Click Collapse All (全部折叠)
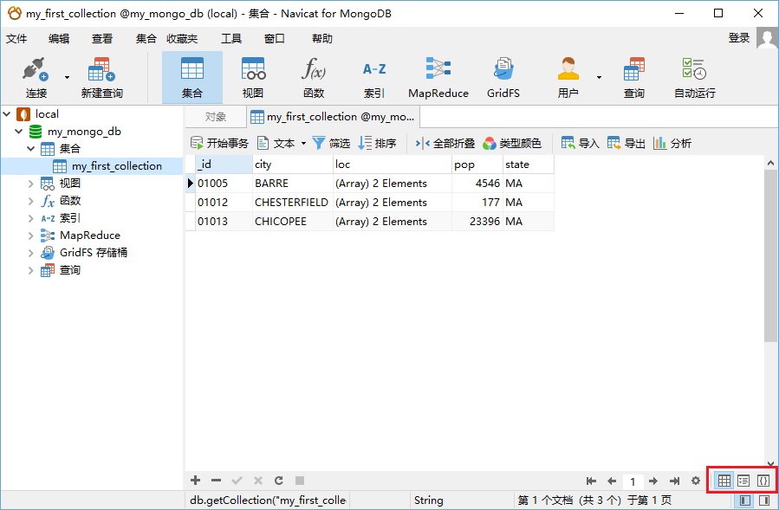This screenshot has height=510, width=779. coord(445,144)
